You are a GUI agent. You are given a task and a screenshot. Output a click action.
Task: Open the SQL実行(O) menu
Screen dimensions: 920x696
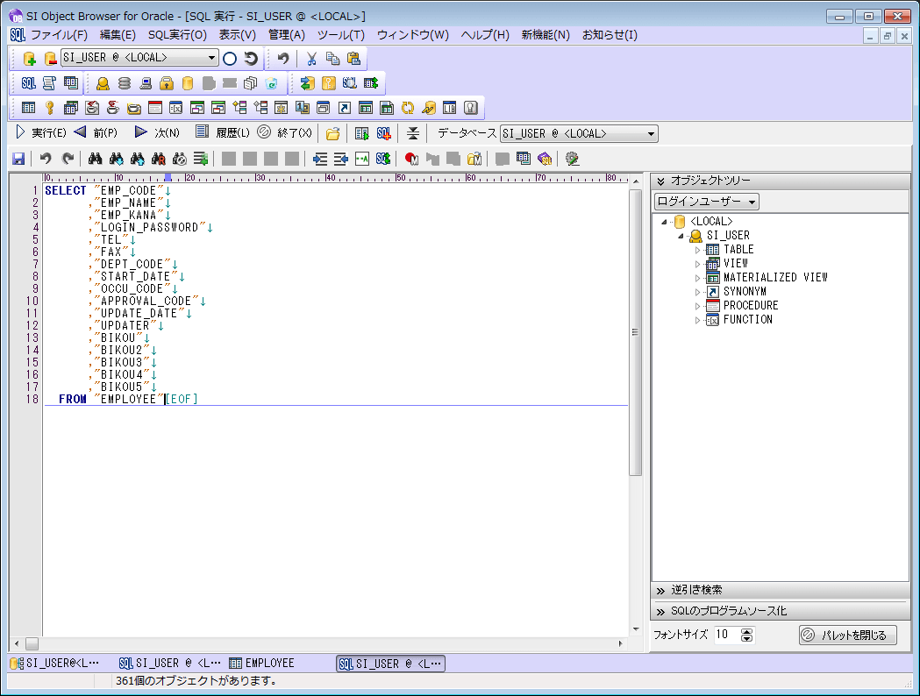coord(177,35)
